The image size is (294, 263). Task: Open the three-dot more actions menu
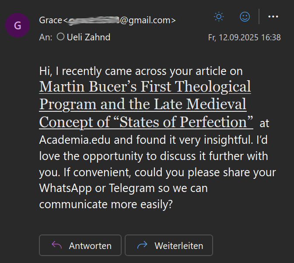pyautogui.click(x=273, y=17)
